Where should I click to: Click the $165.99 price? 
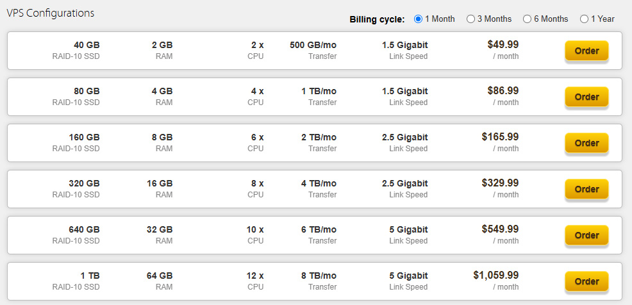[500, 136]
